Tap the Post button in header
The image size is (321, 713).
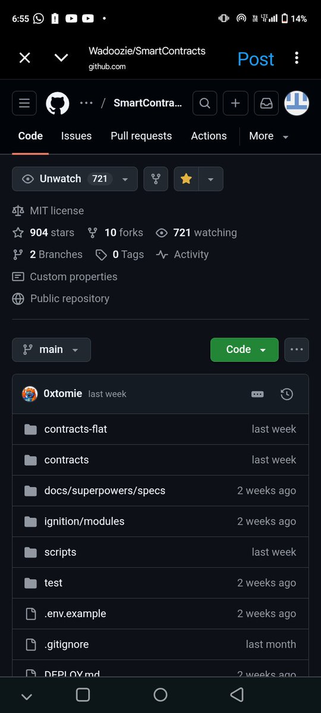point(256,59)
